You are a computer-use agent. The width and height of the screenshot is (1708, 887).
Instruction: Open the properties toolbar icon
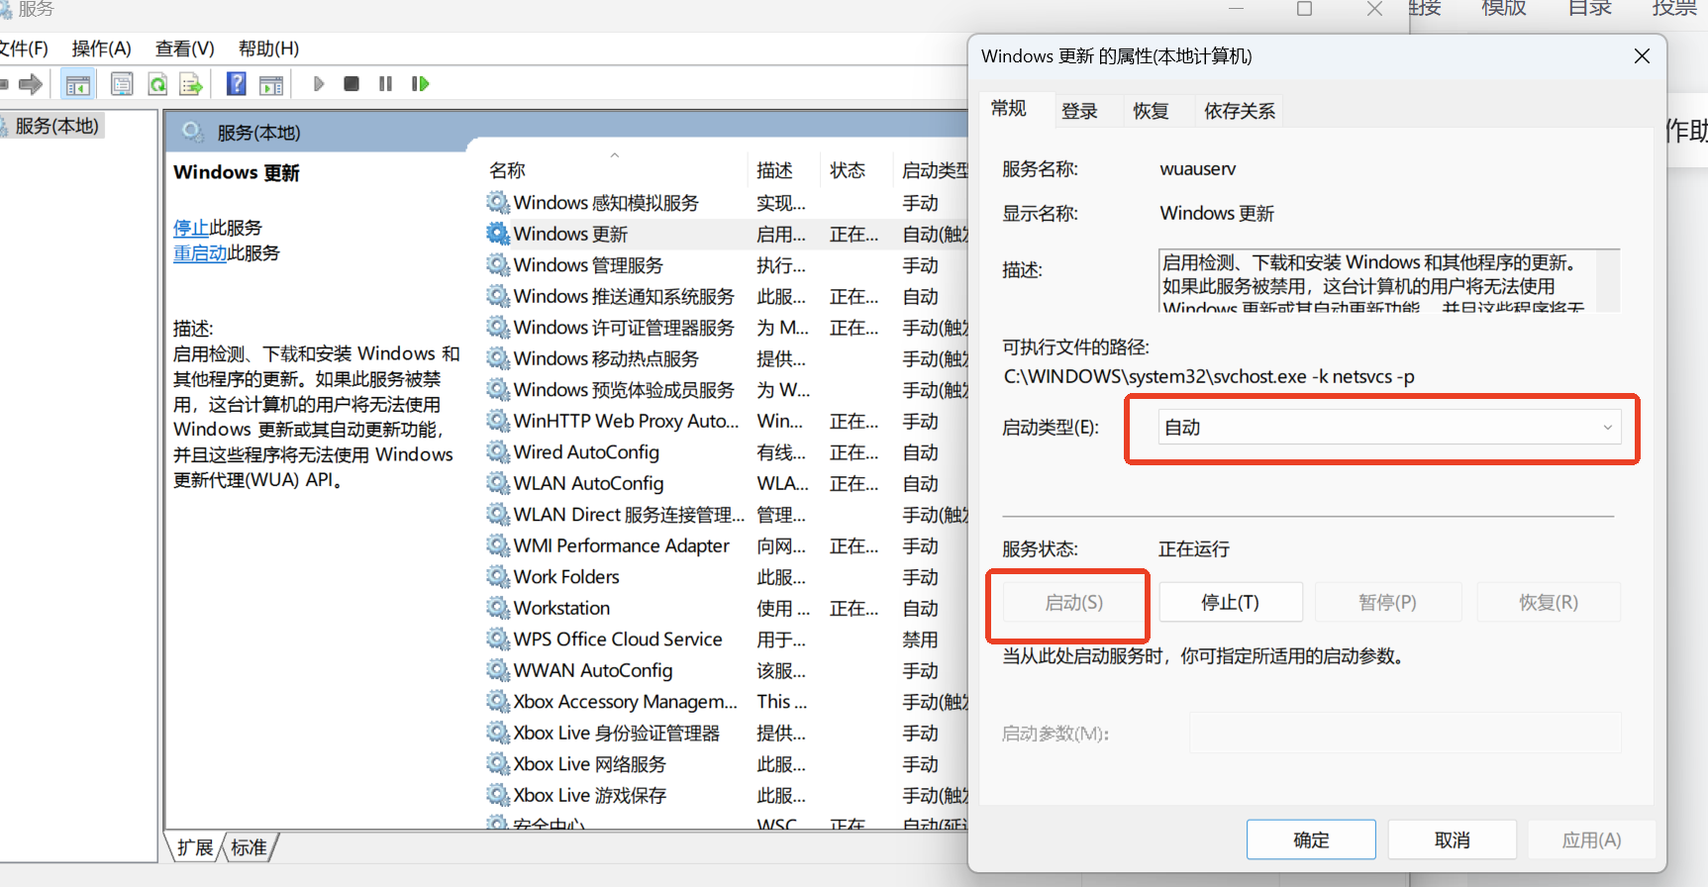(122, 84)
